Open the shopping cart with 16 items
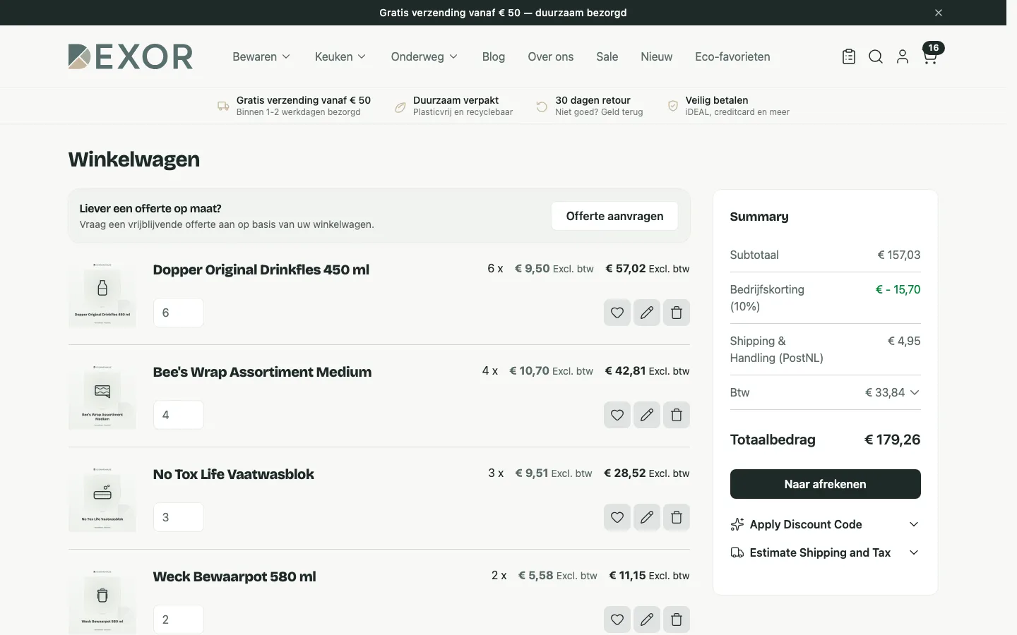Screen dimensions: 1017x635 [x=932, y=54]
